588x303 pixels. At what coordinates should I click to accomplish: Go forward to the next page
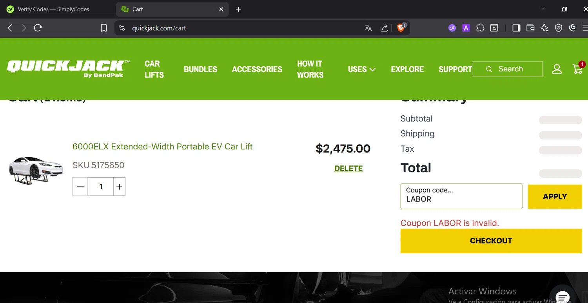[x=24, y=28]
